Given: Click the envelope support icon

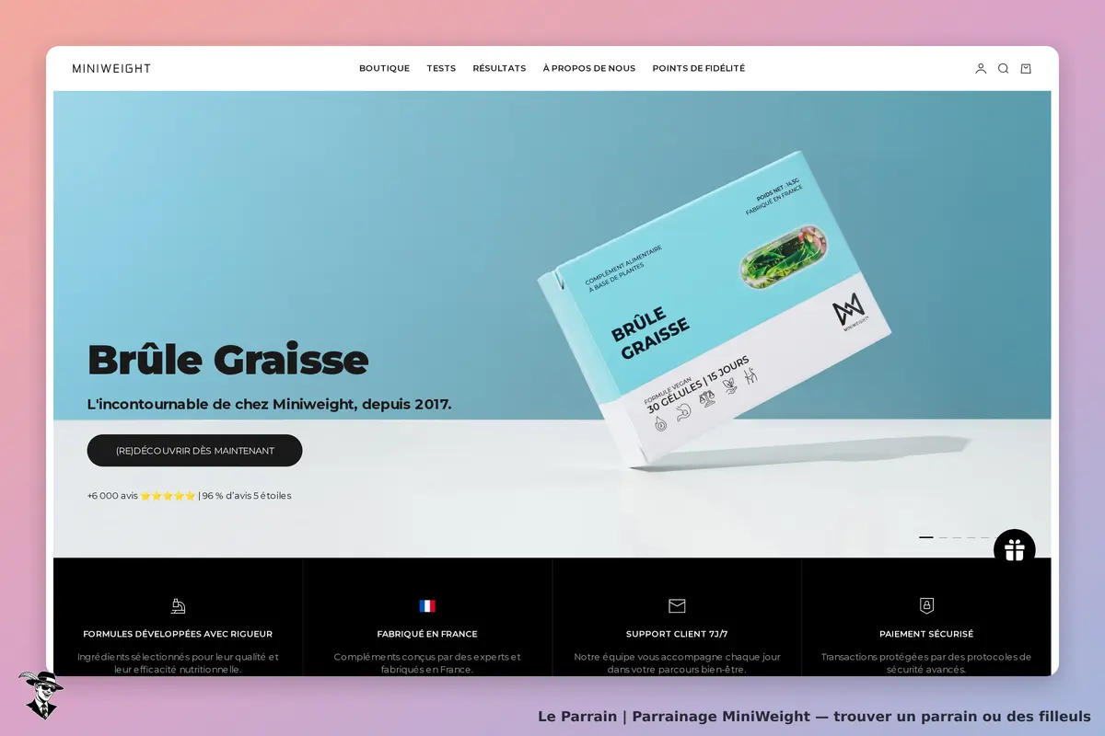Looking at the screenshot, I should pyautogui.click(x=677, y=605).
